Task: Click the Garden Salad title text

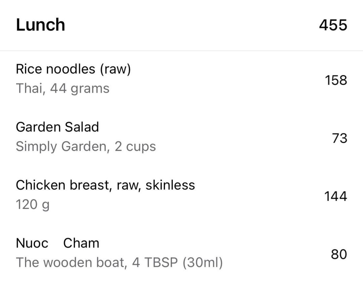Action: coord(57,127)
